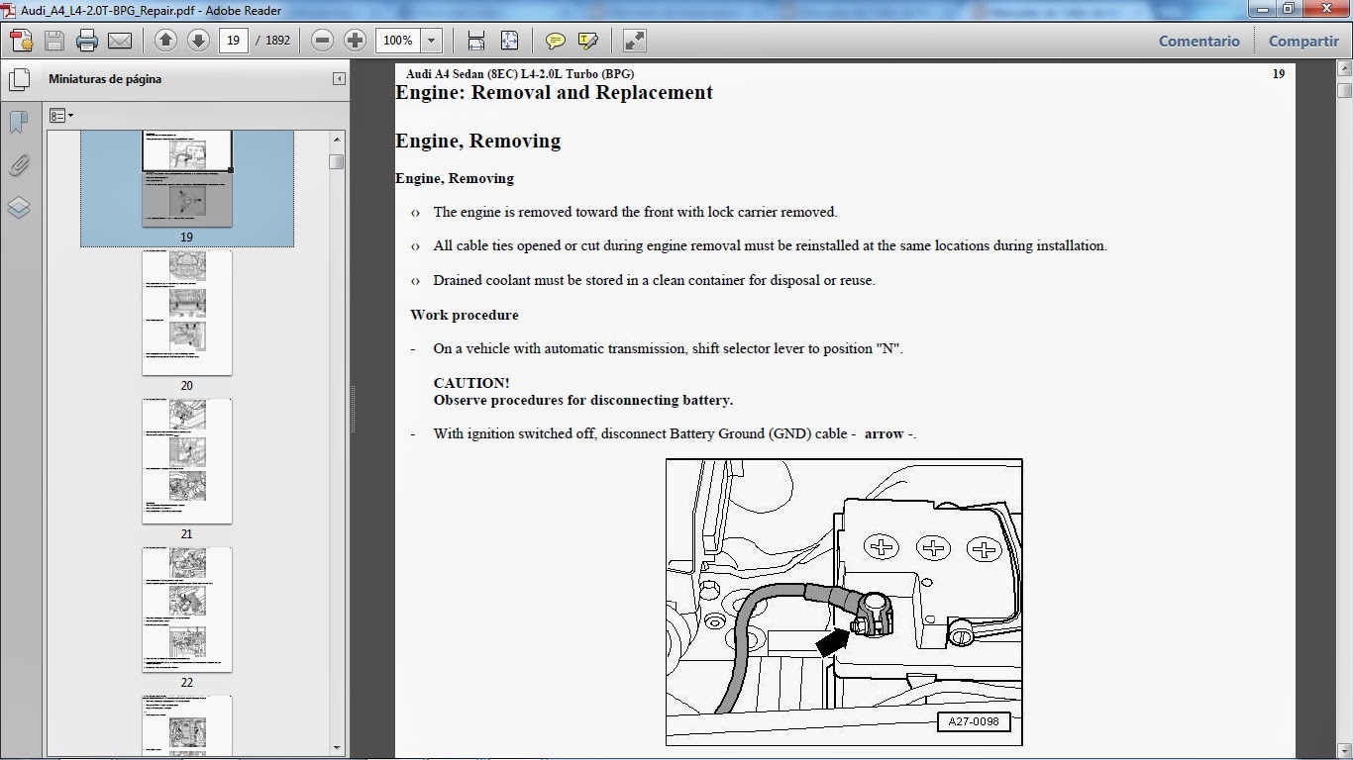Open the Attachments paperclip panel
Screen dimensions: 1353x760
pos(19,165)
